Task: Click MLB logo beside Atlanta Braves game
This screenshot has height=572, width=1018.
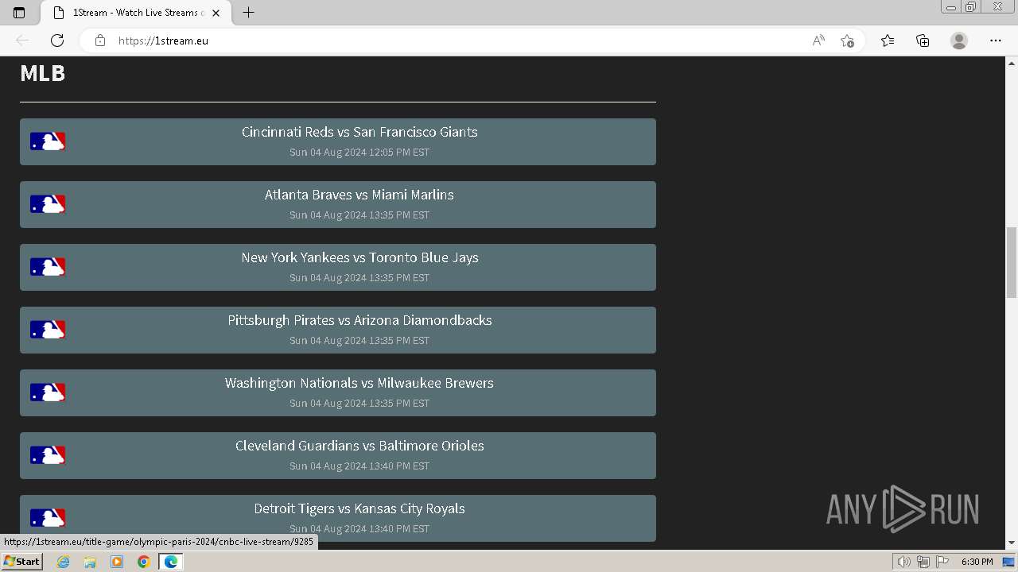Action: [48, 204]
